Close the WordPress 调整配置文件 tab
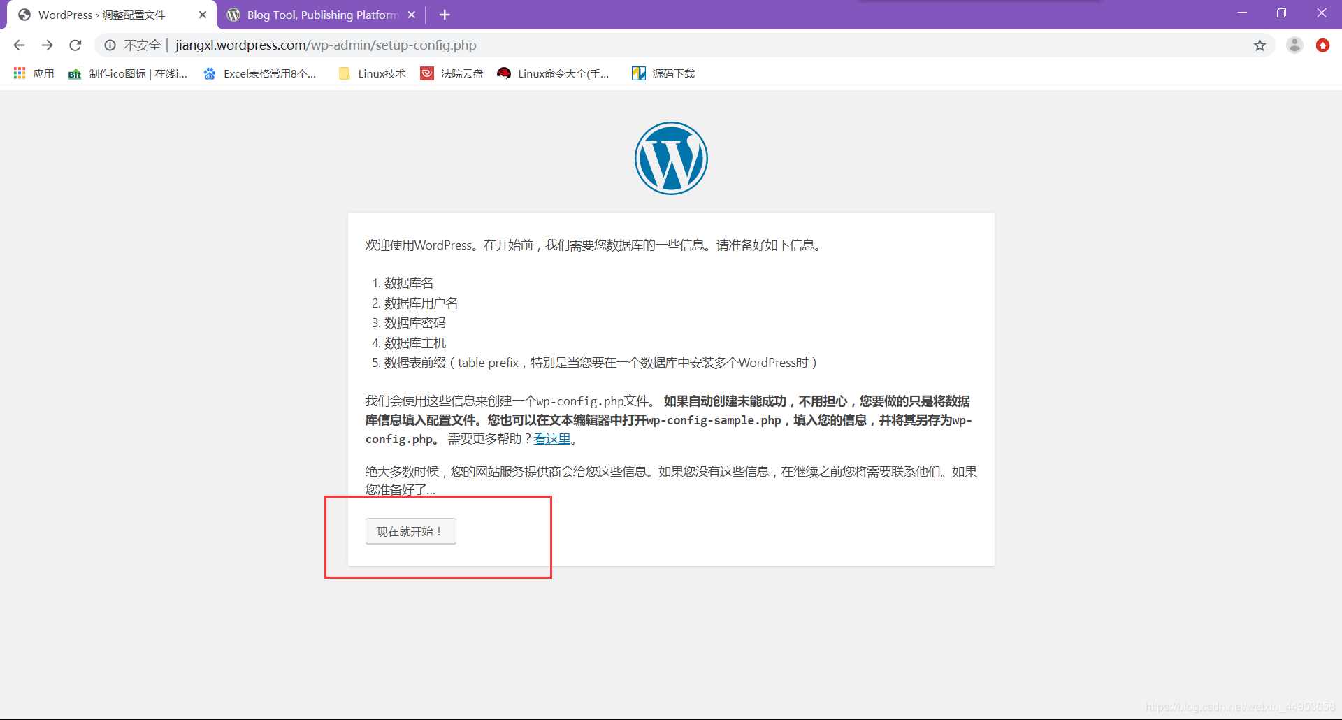 pos(203,15)
